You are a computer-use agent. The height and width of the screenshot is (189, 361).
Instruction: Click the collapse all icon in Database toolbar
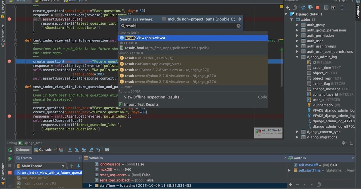(342, 7)
